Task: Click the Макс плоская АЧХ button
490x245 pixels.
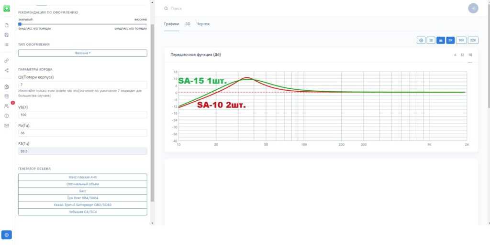Action: point(82,177)
